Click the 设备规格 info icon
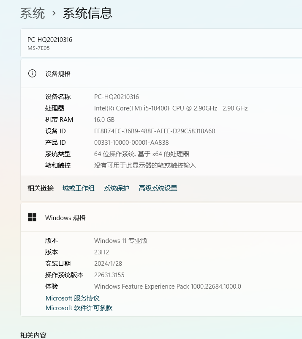The width and height of the screenshot is (302, 339). point(32,74)
